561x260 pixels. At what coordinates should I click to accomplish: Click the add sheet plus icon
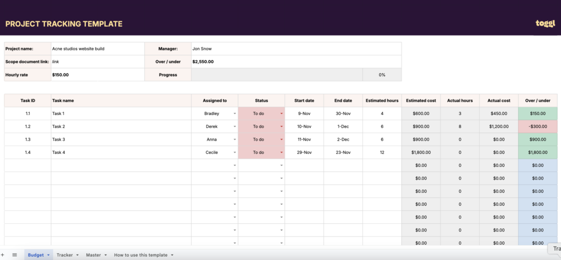click(x=3, y=255)
